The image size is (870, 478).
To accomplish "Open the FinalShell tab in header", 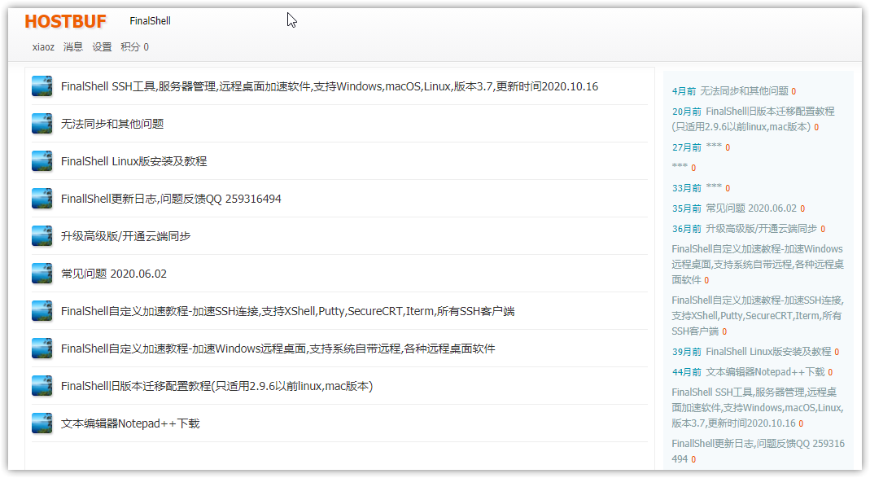I will pyautogui.click(x=150, y=21).
